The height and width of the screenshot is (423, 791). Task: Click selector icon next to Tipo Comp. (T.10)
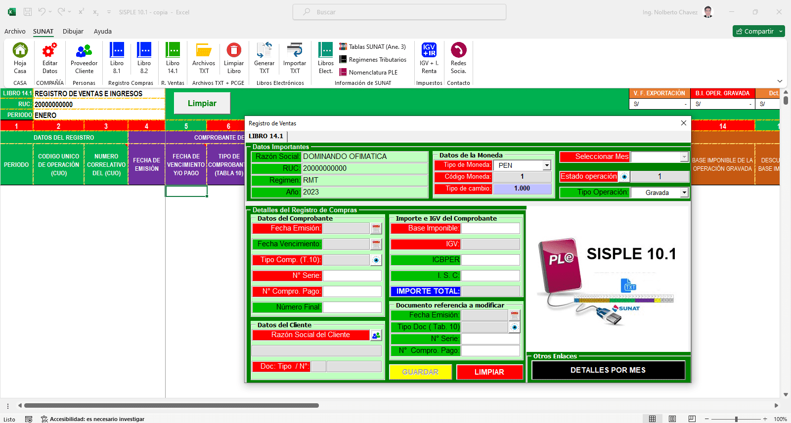tap(376, 260)
